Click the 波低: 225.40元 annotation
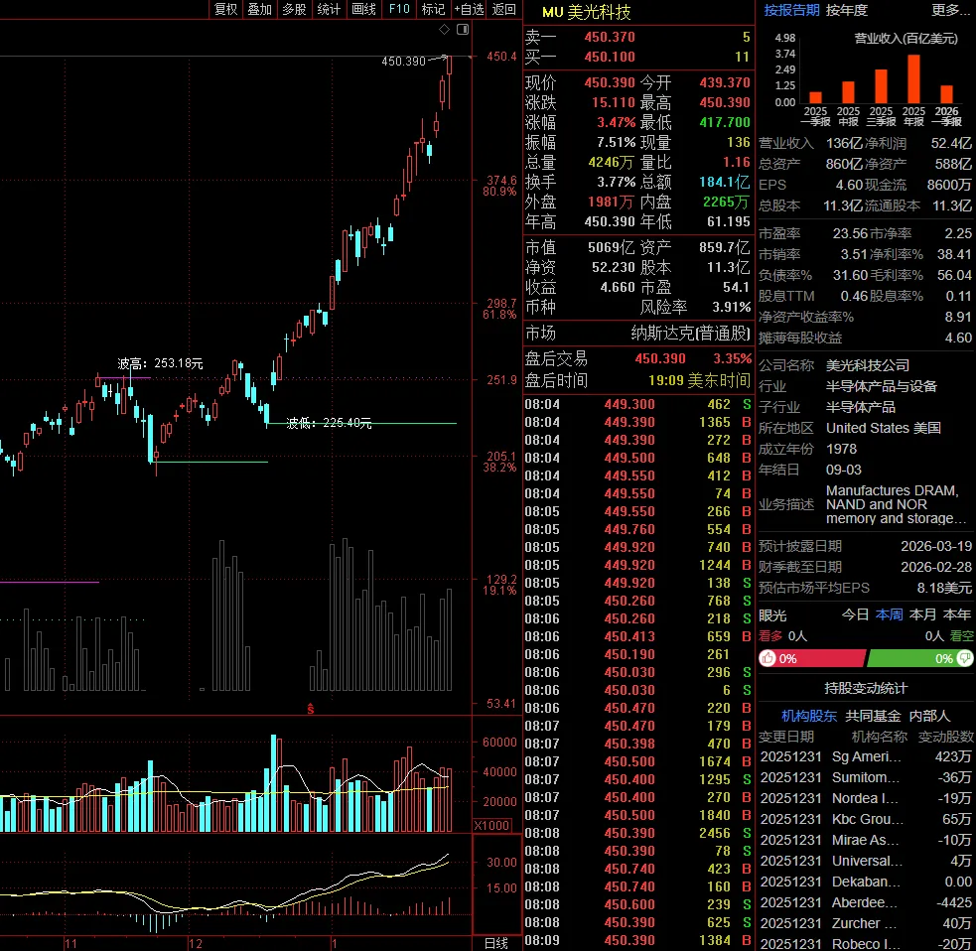976x951 pixels. [329, 423]
